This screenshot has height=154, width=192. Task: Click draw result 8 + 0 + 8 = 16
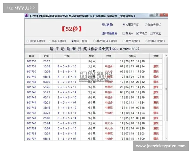click(67, 66)
